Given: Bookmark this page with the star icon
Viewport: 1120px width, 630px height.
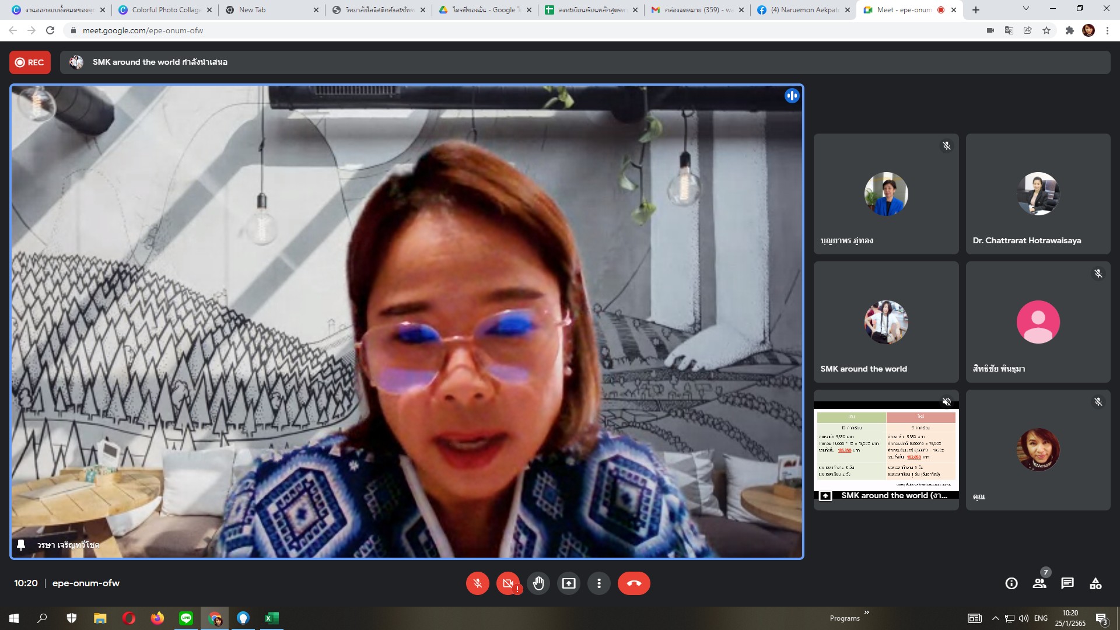Looking at the screenshot, I should pos(1046,30).
